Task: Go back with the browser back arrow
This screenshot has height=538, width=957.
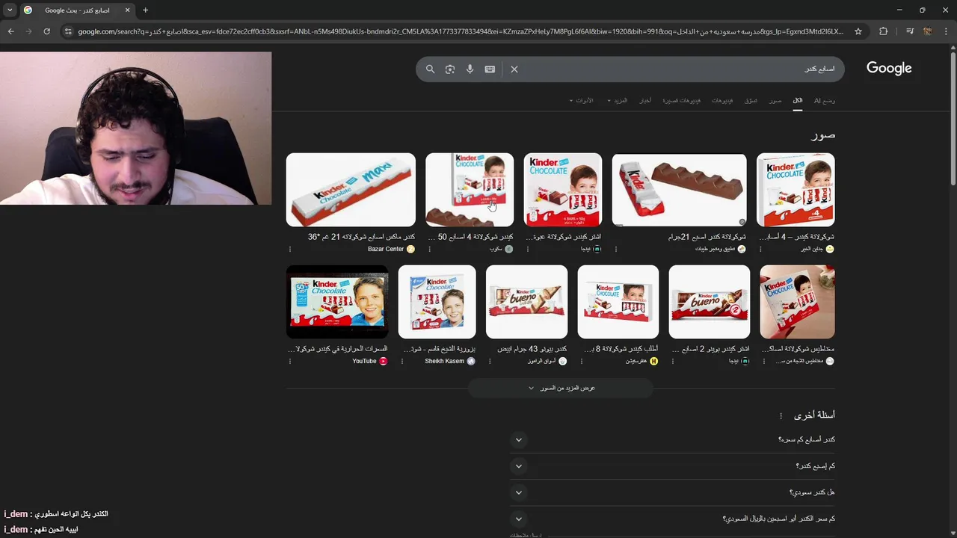Action: [x=10, y=31]
